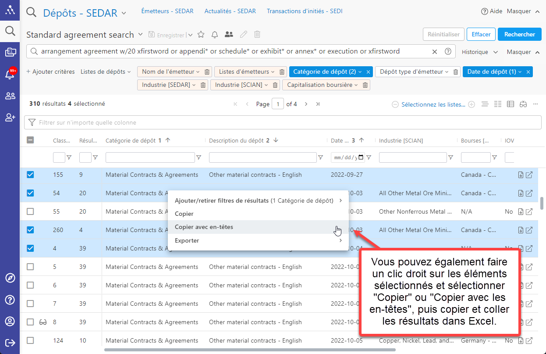Click the Rechercher button

click(x=520, y=34)
